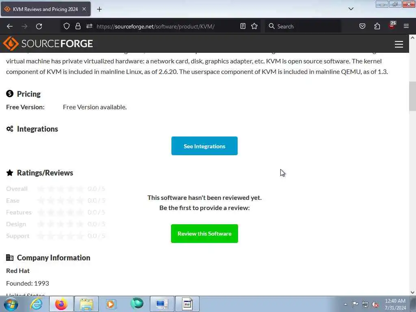Launch Internet Explorer from taskbar
Viewport: 416px width, 312px height.
coord(36,304)
